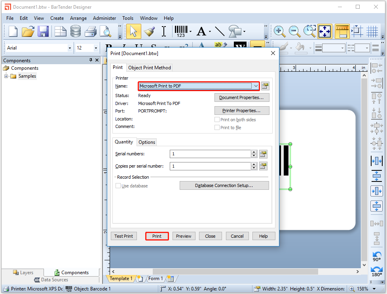Open barcode tool dropdown arrow
Screen dimensions: 387x294
(x=191, y=32)
